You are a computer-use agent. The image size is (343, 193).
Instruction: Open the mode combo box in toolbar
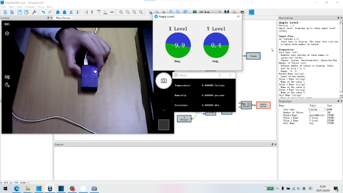(210, 12)
